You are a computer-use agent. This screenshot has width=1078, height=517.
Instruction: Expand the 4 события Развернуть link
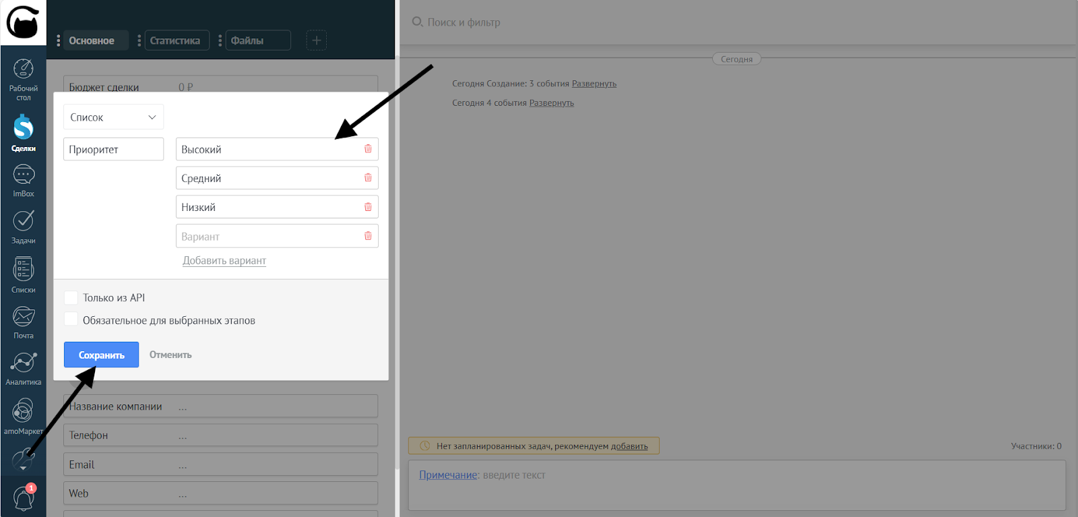pos(551,103)
